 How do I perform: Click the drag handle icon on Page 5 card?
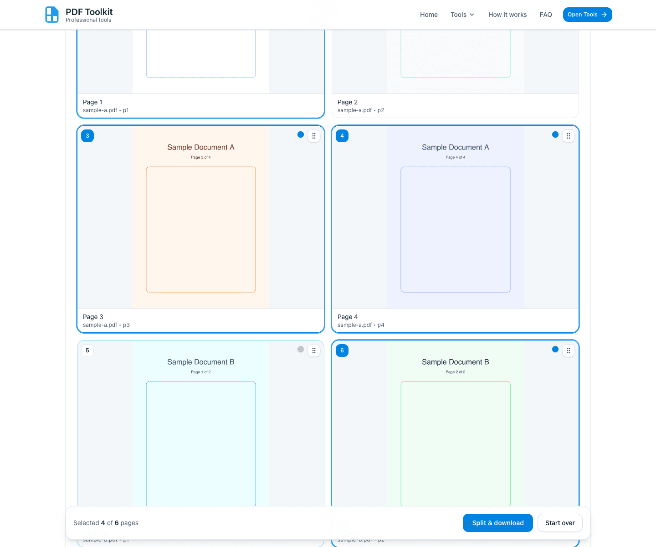point(314,350)
